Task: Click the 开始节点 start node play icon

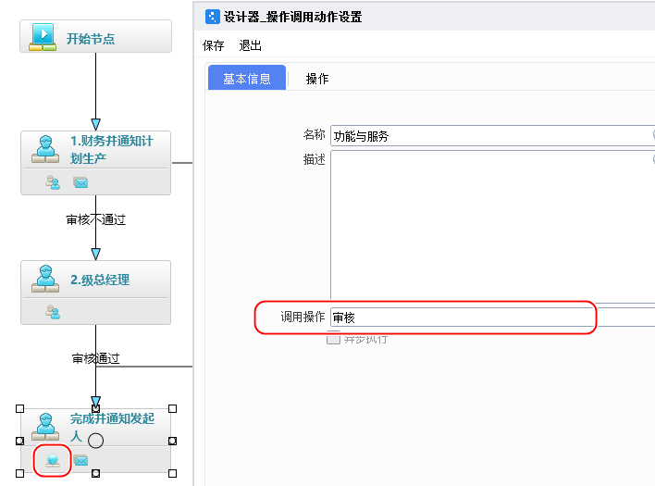Action: tap(43, 37)
